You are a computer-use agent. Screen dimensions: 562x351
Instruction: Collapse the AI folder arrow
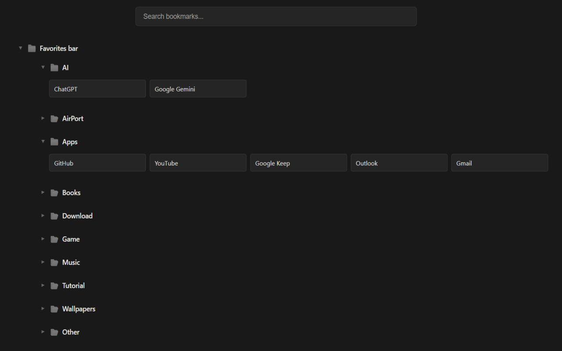[43, 67]
